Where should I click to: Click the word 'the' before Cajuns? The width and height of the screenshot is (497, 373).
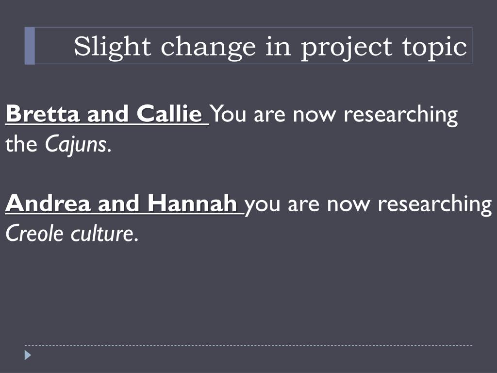coord(21,144)
